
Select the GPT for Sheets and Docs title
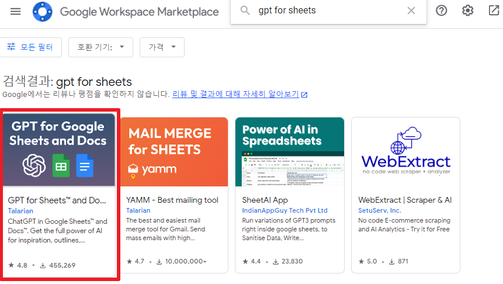tap(57, 200)
